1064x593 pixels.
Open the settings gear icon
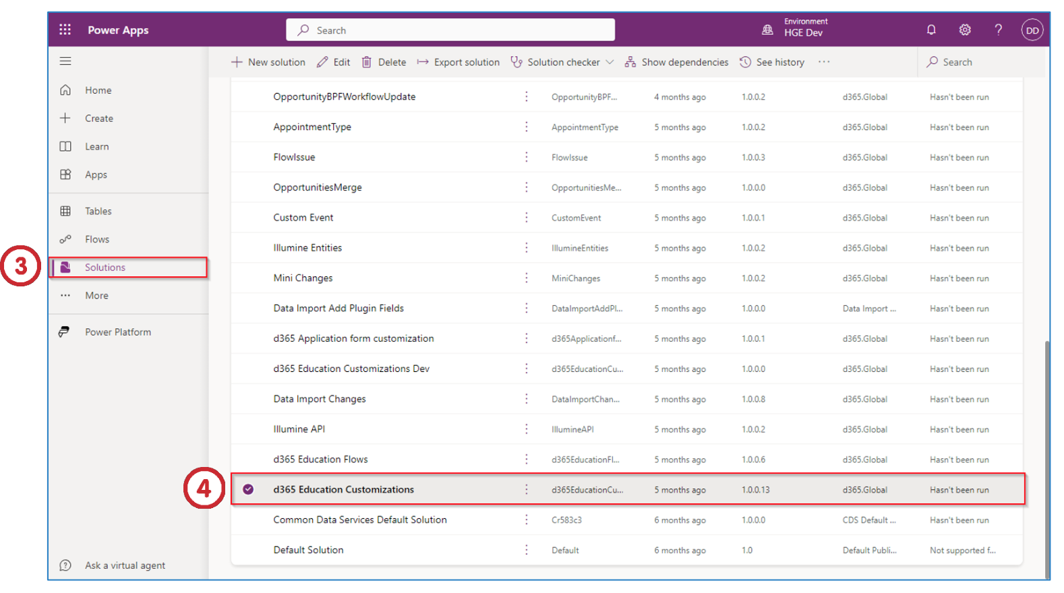(965, 30)
